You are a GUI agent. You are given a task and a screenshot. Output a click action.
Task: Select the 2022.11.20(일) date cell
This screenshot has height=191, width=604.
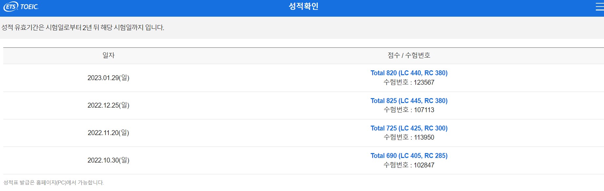point(108,133)
